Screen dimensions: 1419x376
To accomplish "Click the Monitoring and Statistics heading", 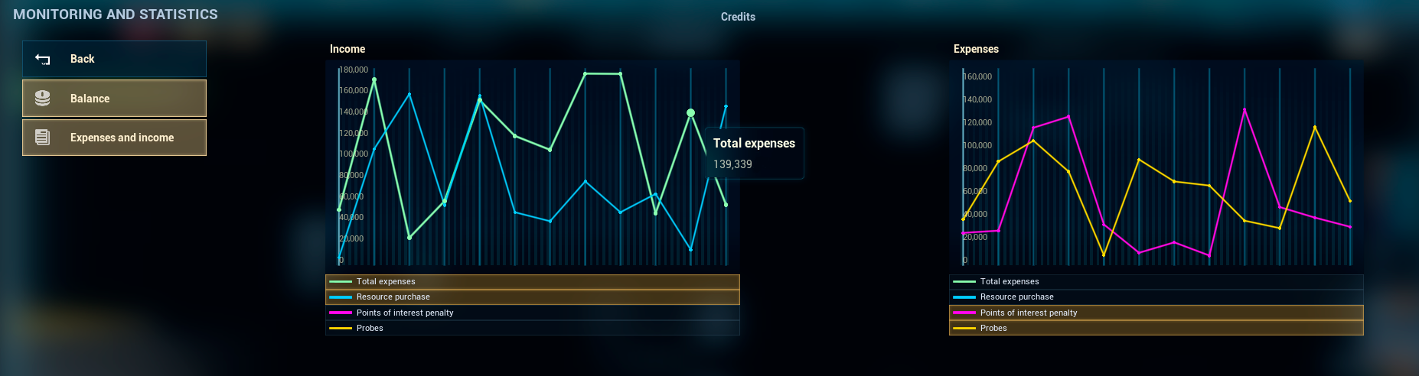I will tap(116, 15).
